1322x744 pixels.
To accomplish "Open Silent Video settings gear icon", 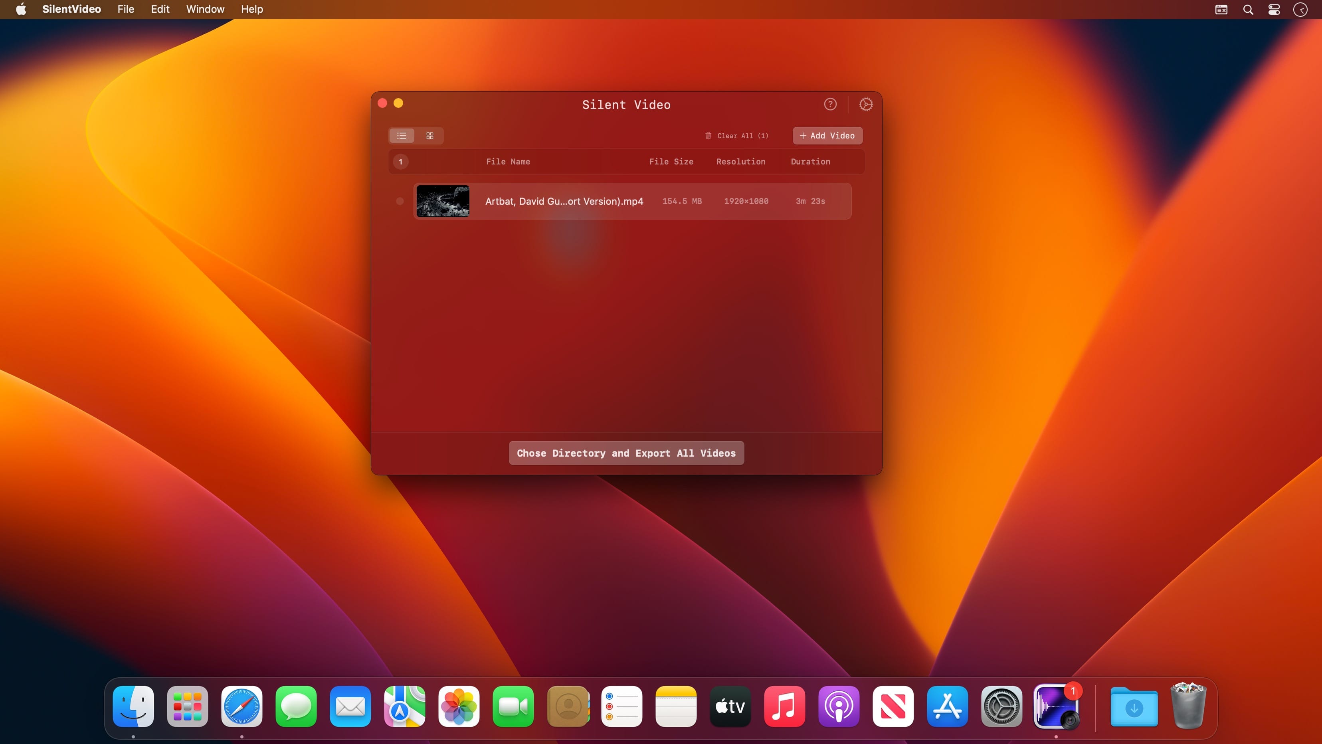I will pyautogui.click(x=866, y=104).
